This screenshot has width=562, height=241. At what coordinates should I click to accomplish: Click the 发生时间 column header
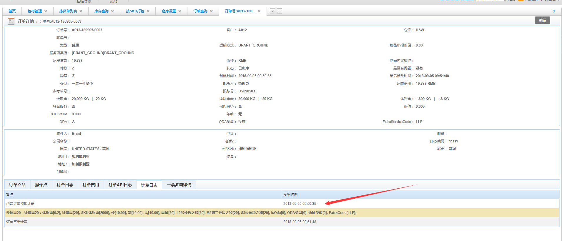coord(290,195)
